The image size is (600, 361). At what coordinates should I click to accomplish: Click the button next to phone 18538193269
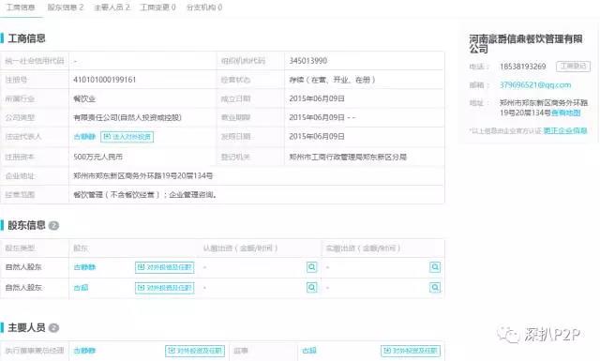click(x=573, y=67)
